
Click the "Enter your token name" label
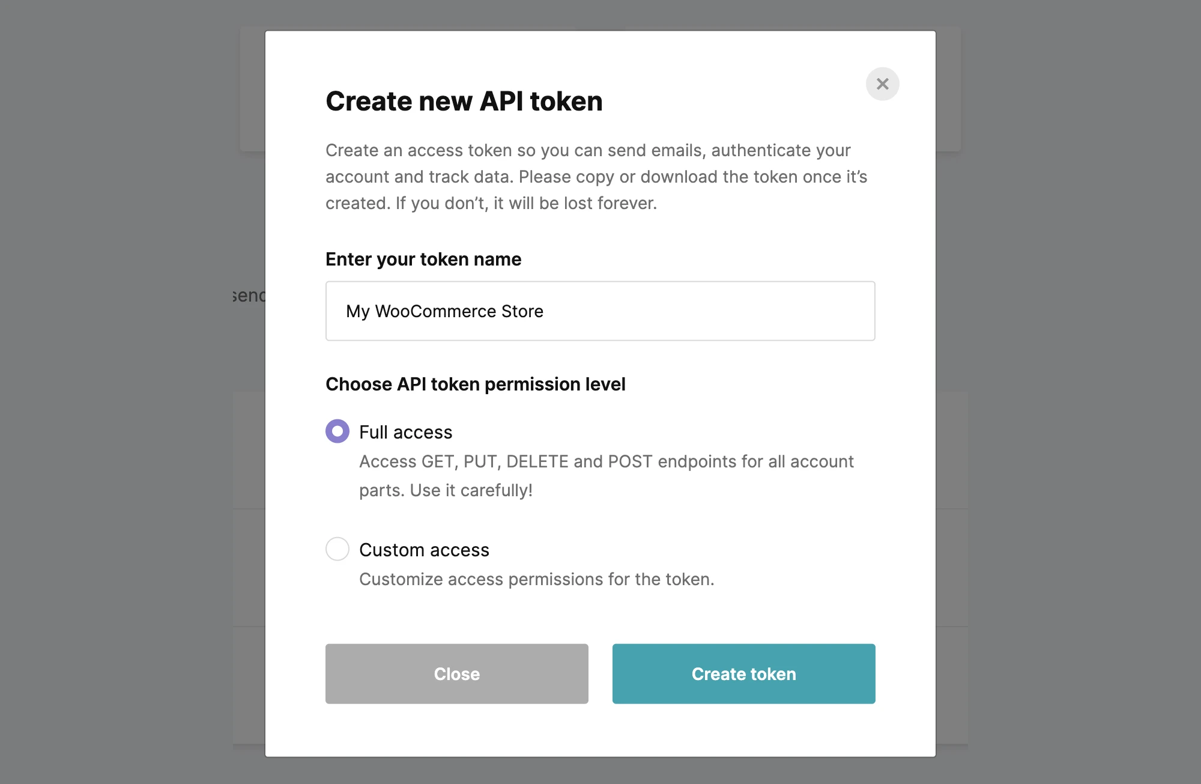[x=423, y=260]
